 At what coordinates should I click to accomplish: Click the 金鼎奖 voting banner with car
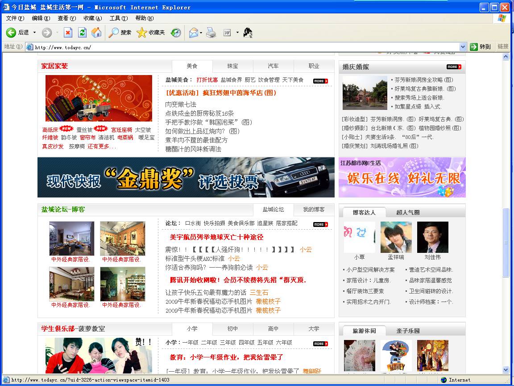point(186,177)
